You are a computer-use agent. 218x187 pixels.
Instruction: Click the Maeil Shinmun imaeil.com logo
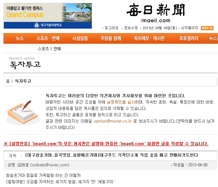(x=155, y=13)
